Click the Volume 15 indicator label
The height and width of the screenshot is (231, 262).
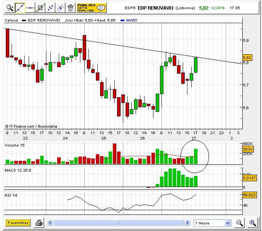[15, 145]
